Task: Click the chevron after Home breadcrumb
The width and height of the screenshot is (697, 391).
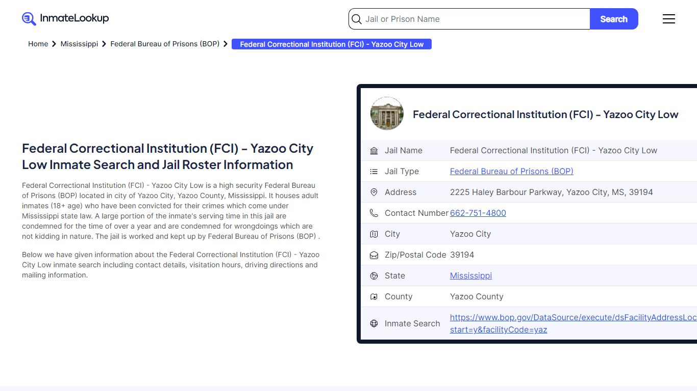Action: (x=54, y=44)
